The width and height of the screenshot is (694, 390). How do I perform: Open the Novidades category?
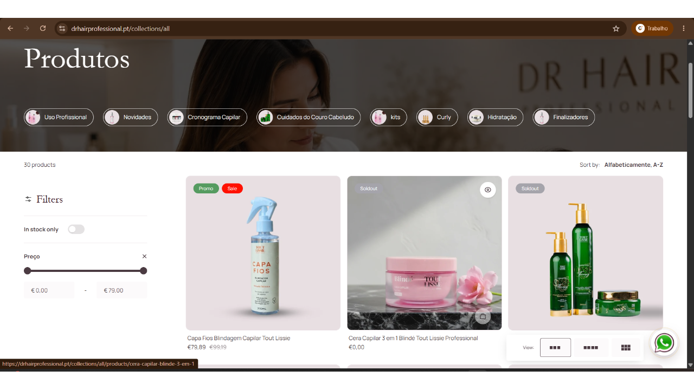point(131,117)
